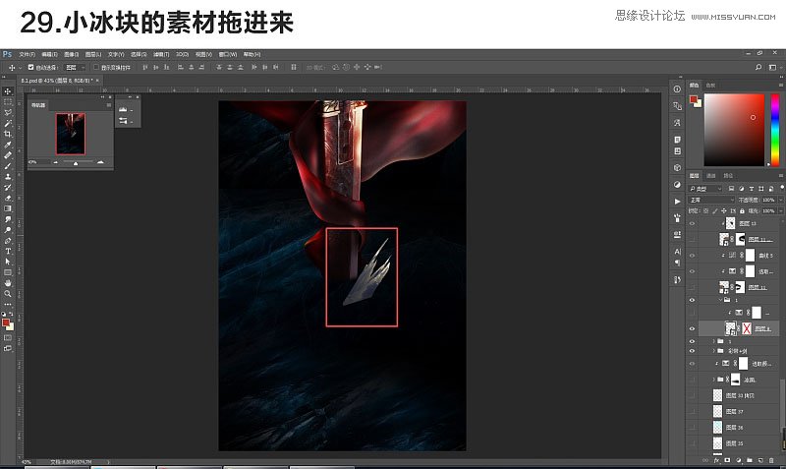Toggle the 自动选择 checkbox
This screenshot has height=469, width=786.
(x=30, y=67)
